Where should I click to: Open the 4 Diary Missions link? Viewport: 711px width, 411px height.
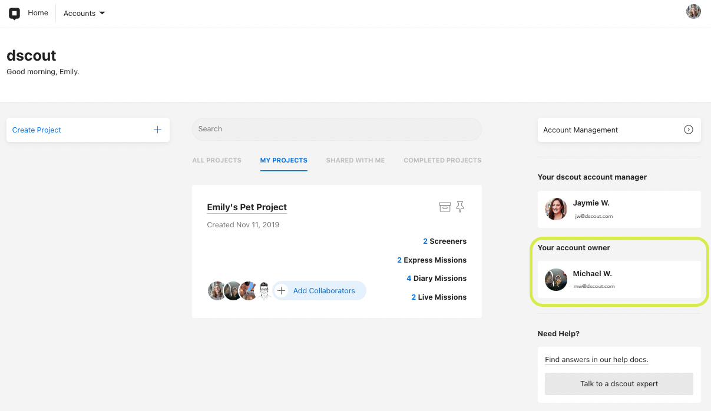pos(436,279)
